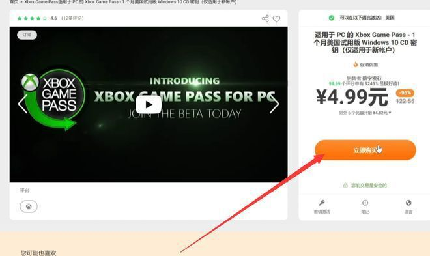430x256 pixels.
Task: Click the -96% discount badge
Action: point(405,93)
